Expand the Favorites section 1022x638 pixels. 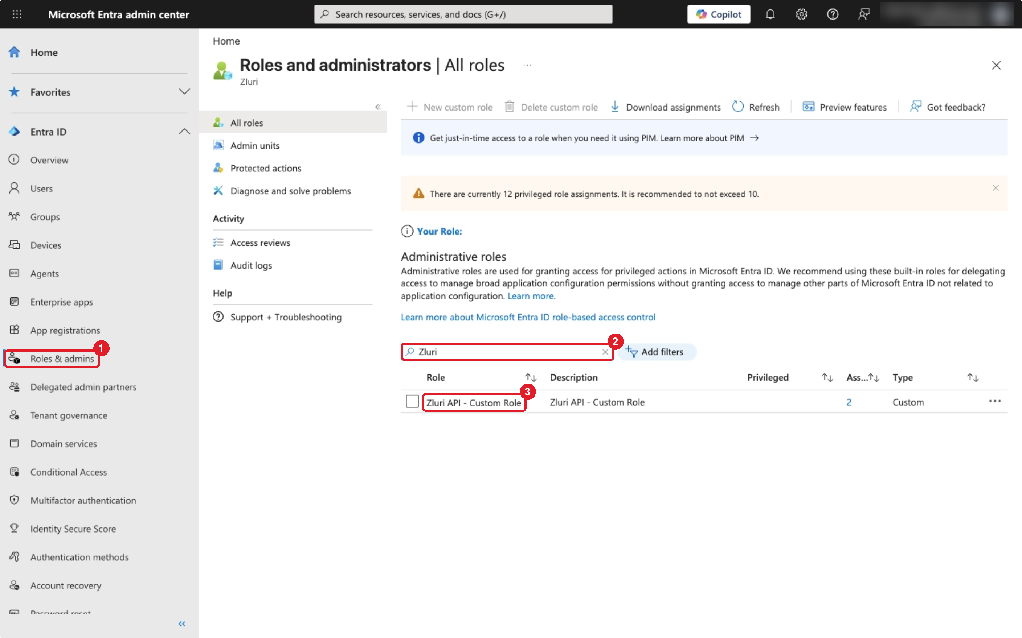click(184, 92)
